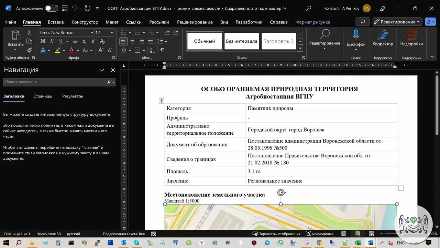The image size is (440, 248).
Task: Click the Cut scissors icon
Action: [29, 33]
